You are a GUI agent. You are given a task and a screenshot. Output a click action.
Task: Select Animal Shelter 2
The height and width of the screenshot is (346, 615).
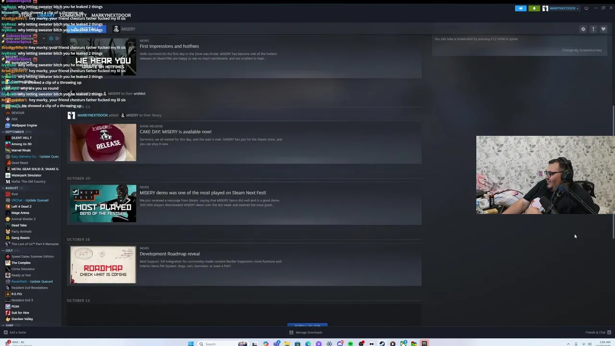point(23,219)
